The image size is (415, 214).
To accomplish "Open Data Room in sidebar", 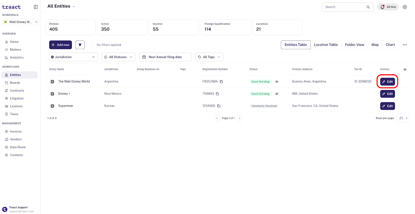I will [x=19, y=147].
